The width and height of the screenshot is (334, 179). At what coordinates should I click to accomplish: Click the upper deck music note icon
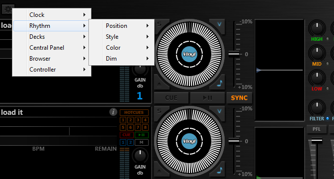pos(219,83)
